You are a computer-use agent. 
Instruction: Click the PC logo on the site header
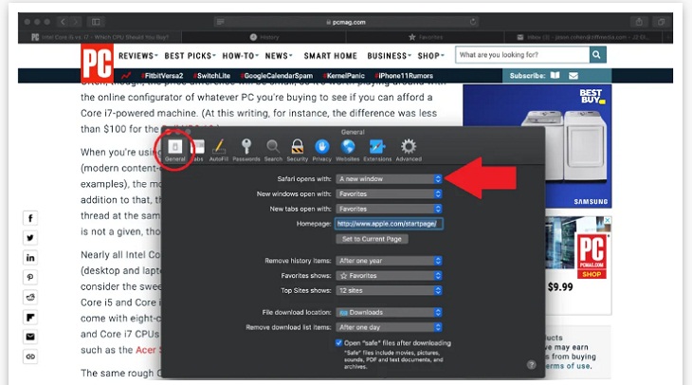[x=97, y=63]
